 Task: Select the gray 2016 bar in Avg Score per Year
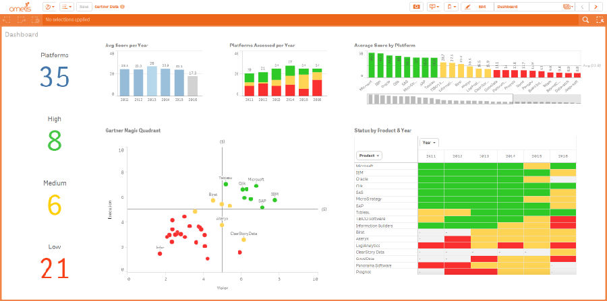coord(193,86)
